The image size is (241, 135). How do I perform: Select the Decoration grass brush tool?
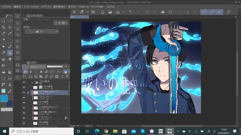point(3,59)
